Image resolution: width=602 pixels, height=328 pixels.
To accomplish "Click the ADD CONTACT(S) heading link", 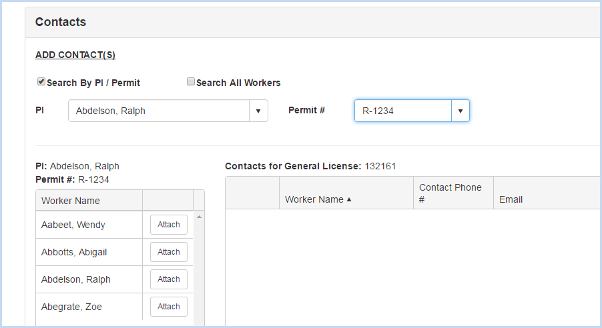I will tap(75, 55).
